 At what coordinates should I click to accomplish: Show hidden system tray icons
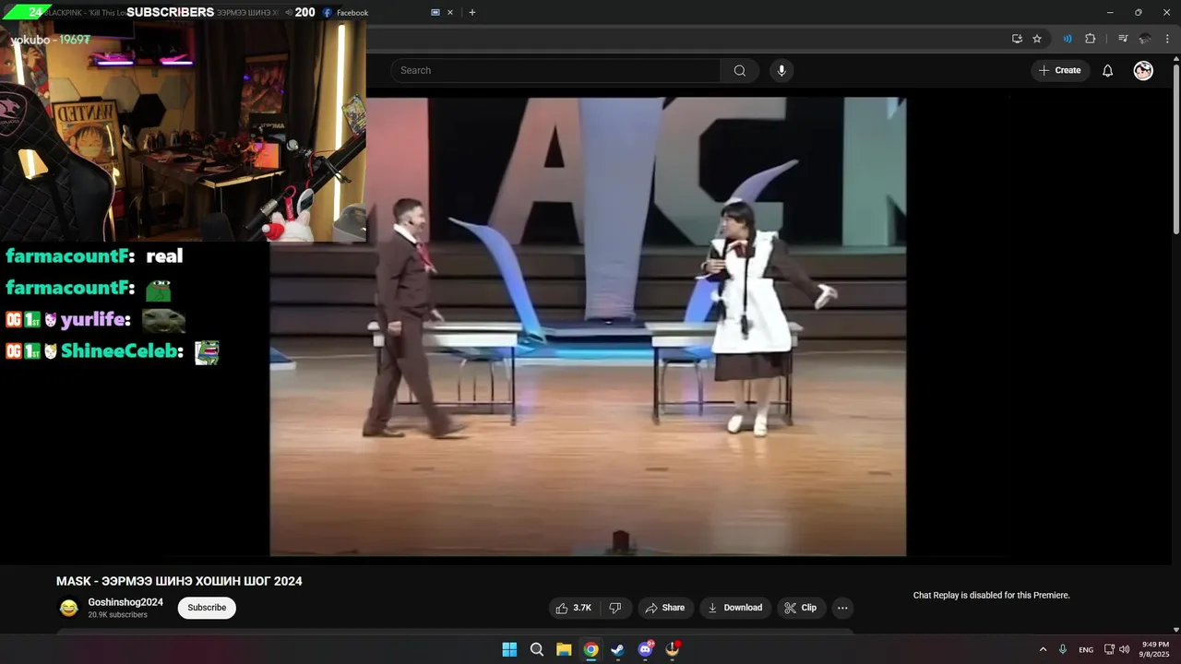pos(1043,649)
